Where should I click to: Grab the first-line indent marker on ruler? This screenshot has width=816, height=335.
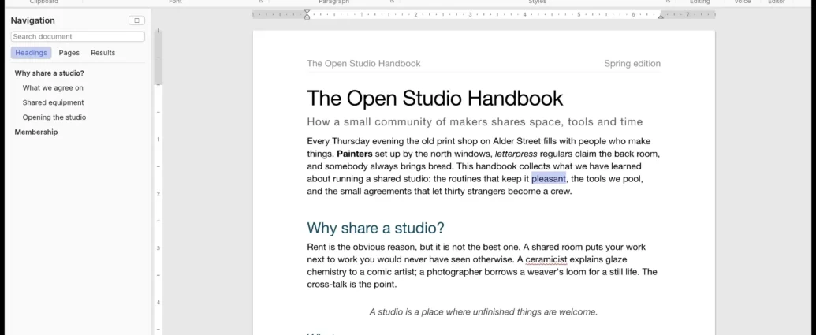pos(307,12)
